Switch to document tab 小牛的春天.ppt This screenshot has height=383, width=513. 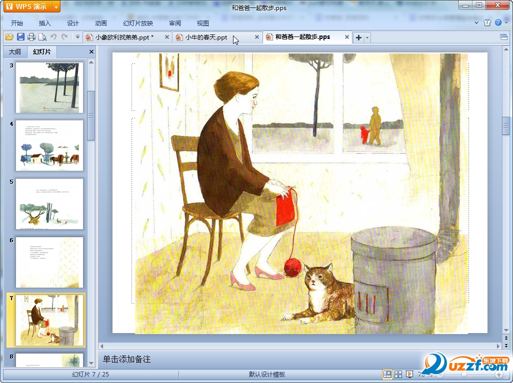(x=206, y=37)
